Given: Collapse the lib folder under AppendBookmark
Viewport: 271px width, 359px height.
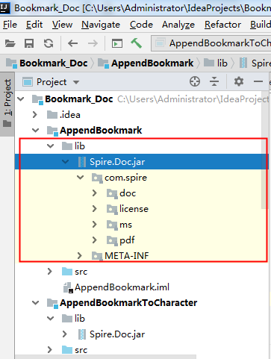Looking at the screenshot, I should (x=51, y=146).
